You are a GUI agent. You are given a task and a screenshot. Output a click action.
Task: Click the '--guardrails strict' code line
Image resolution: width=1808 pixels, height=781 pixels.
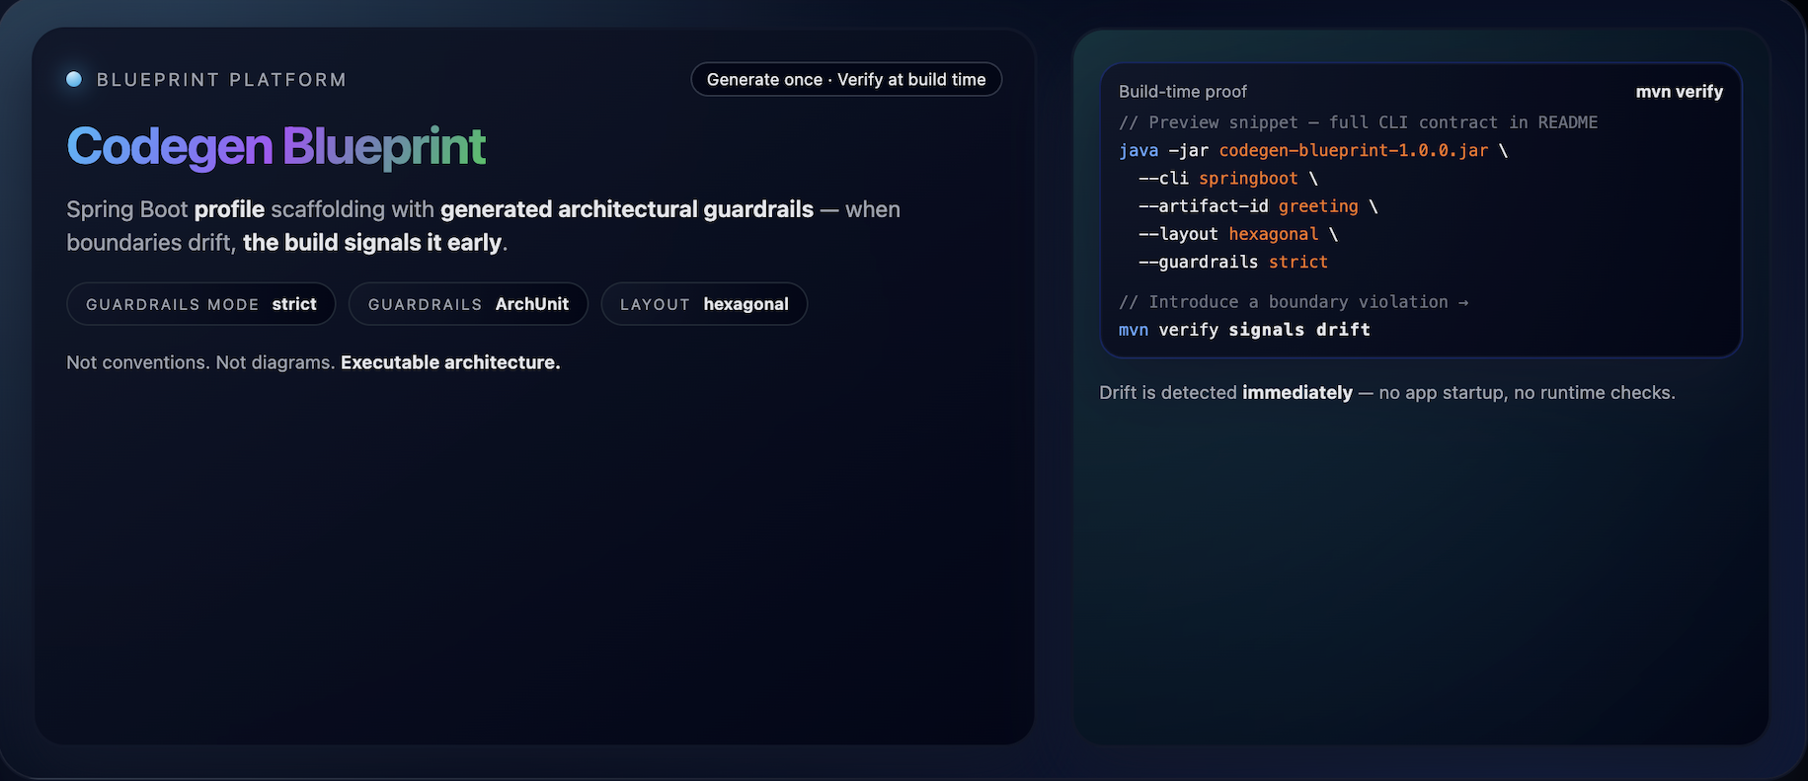1233,262
